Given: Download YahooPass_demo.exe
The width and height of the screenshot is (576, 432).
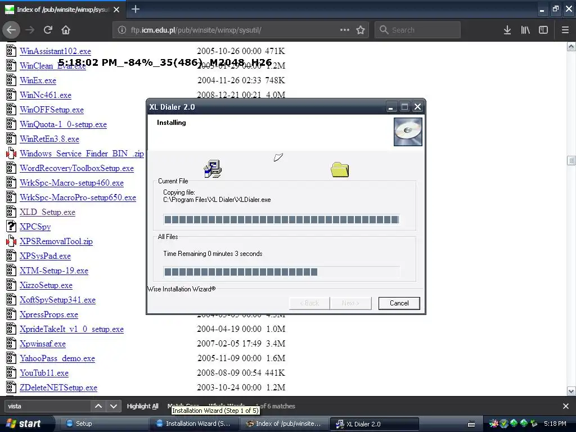Looking at the screenshot, I should click(57, 358).
